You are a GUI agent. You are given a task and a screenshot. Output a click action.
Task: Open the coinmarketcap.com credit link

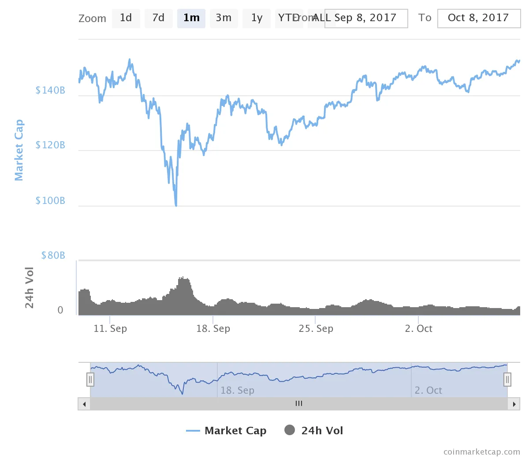pyautogui.click(x=481, y=452)
